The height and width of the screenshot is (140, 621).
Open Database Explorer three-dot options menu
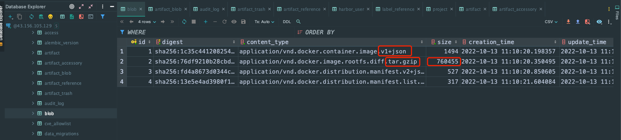coord(103,6)
